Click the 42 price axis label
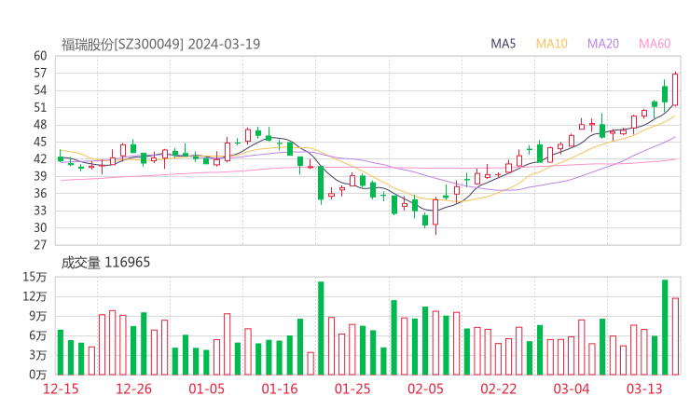This screenshot has height=410, width=690. click(40, 158)
